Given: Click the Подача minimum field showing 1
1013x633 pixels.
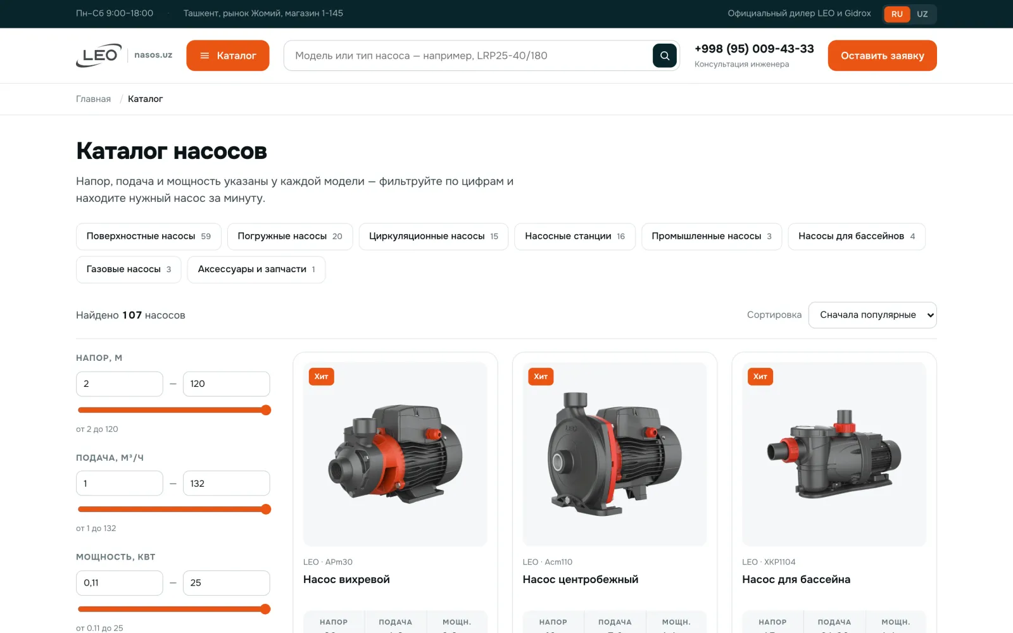Looking at the screenshot, I should [120, 484].
